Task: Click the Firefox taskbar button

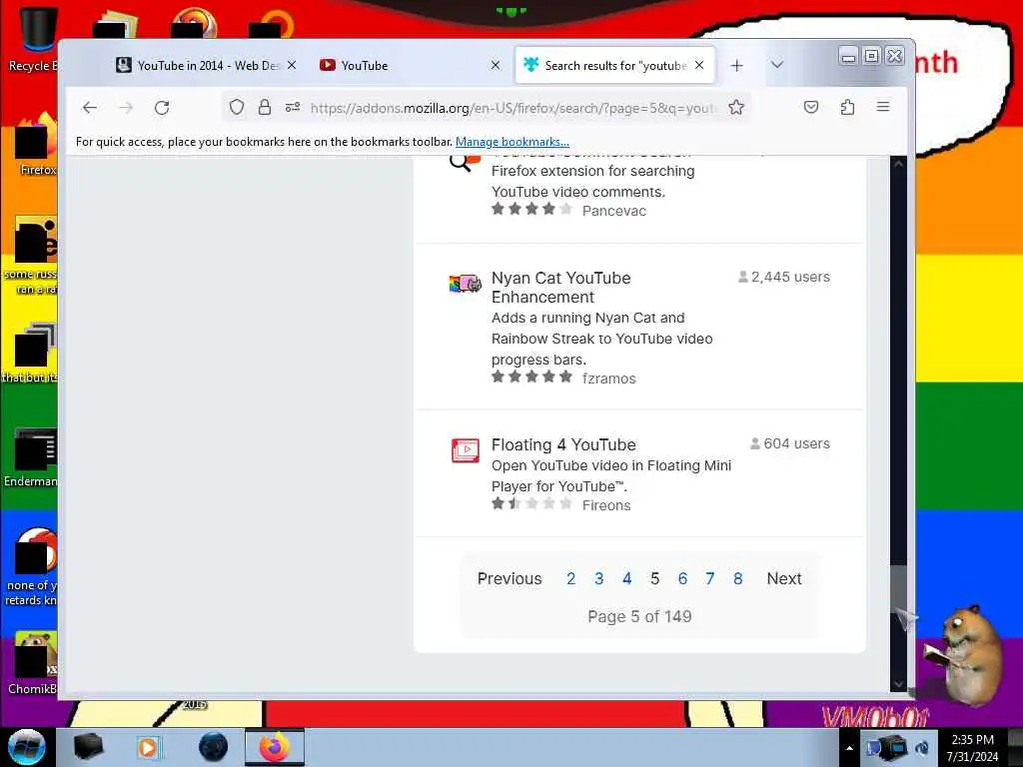Action: click(275, 747)
